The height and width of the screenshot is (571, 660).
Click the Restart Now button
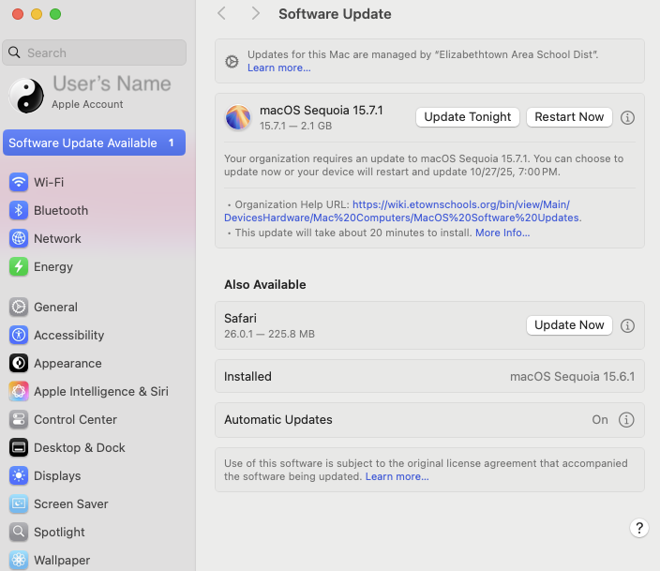click(569, 117)
